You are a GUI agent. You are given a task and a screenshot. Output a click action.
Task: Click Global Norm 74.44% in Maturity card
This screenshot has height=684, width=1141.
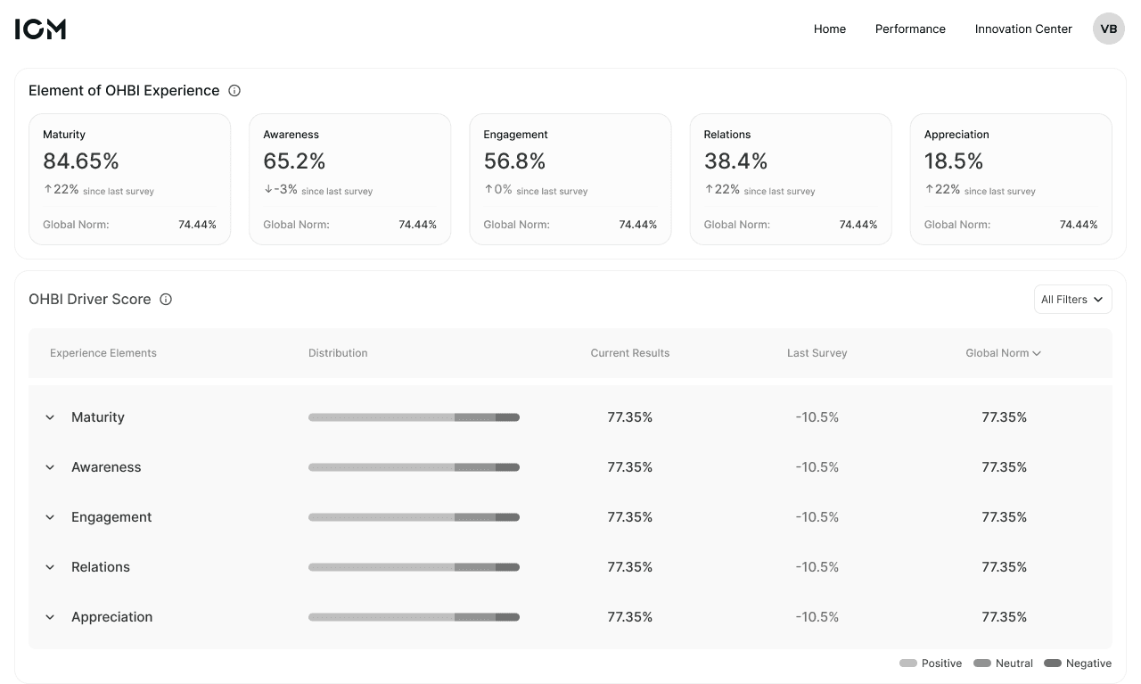[x=129, y=225]
